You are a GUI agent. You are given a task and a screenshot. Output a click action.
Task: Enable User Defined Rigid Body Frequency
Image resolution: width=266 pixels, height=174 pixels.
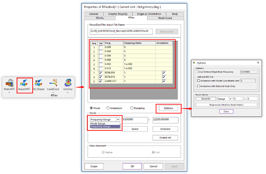[x=197, y=72]
